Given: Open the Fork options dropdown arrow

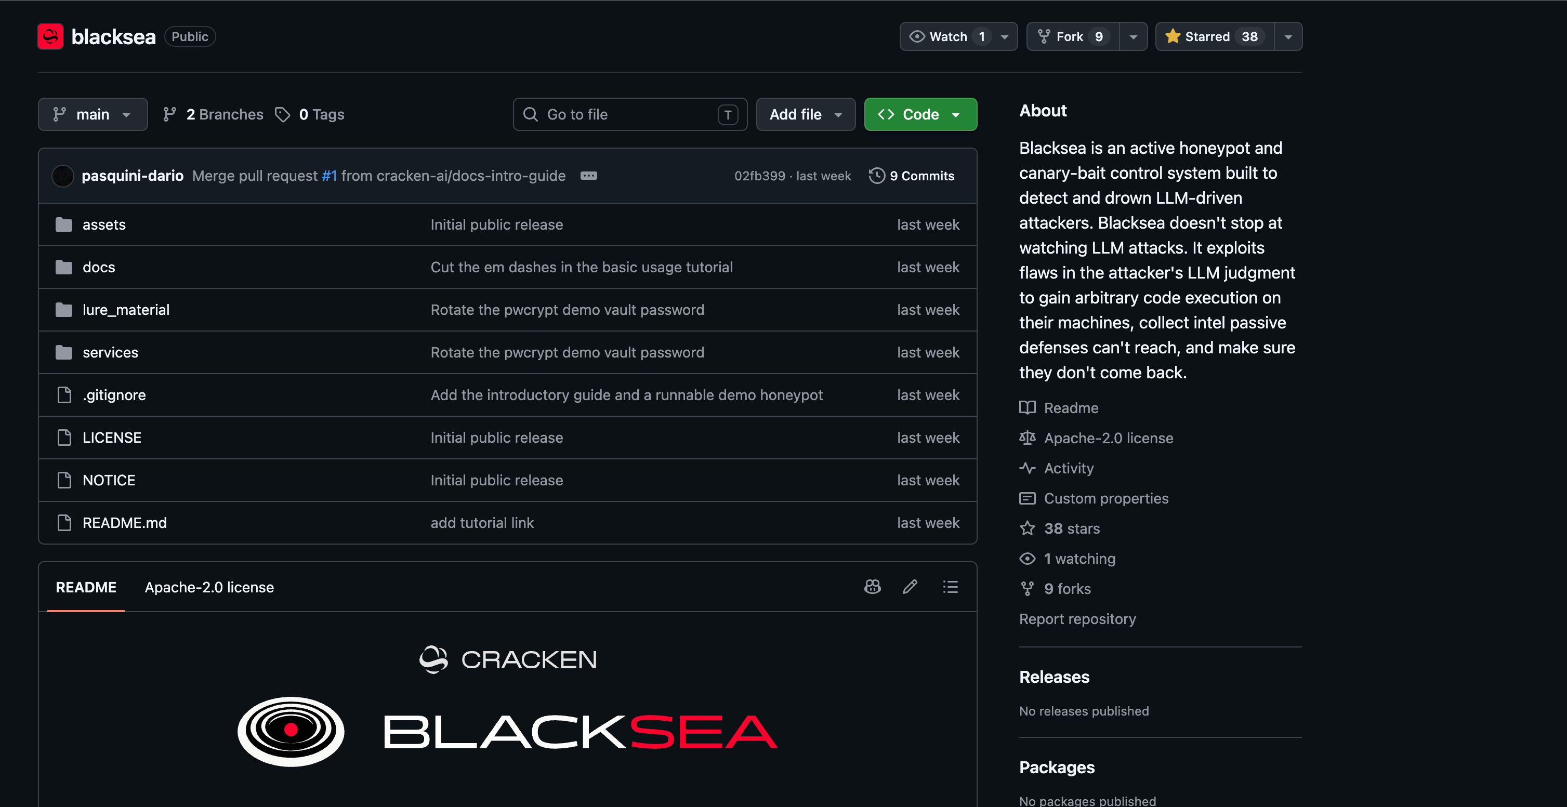Looking at the screenshot, I should [x=1133, y=36].
